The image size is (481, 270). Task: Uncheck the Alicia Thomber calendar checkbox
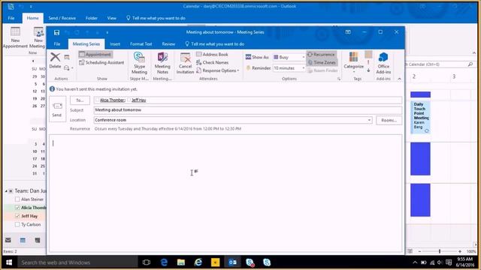(17, 208)
